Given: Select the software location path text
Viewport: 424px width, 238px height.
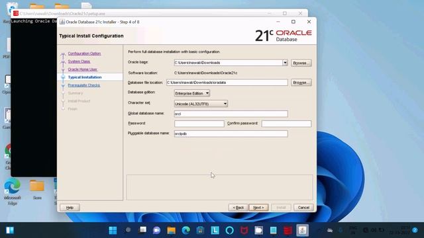Looking at the screenshot, I should point(206,73).
